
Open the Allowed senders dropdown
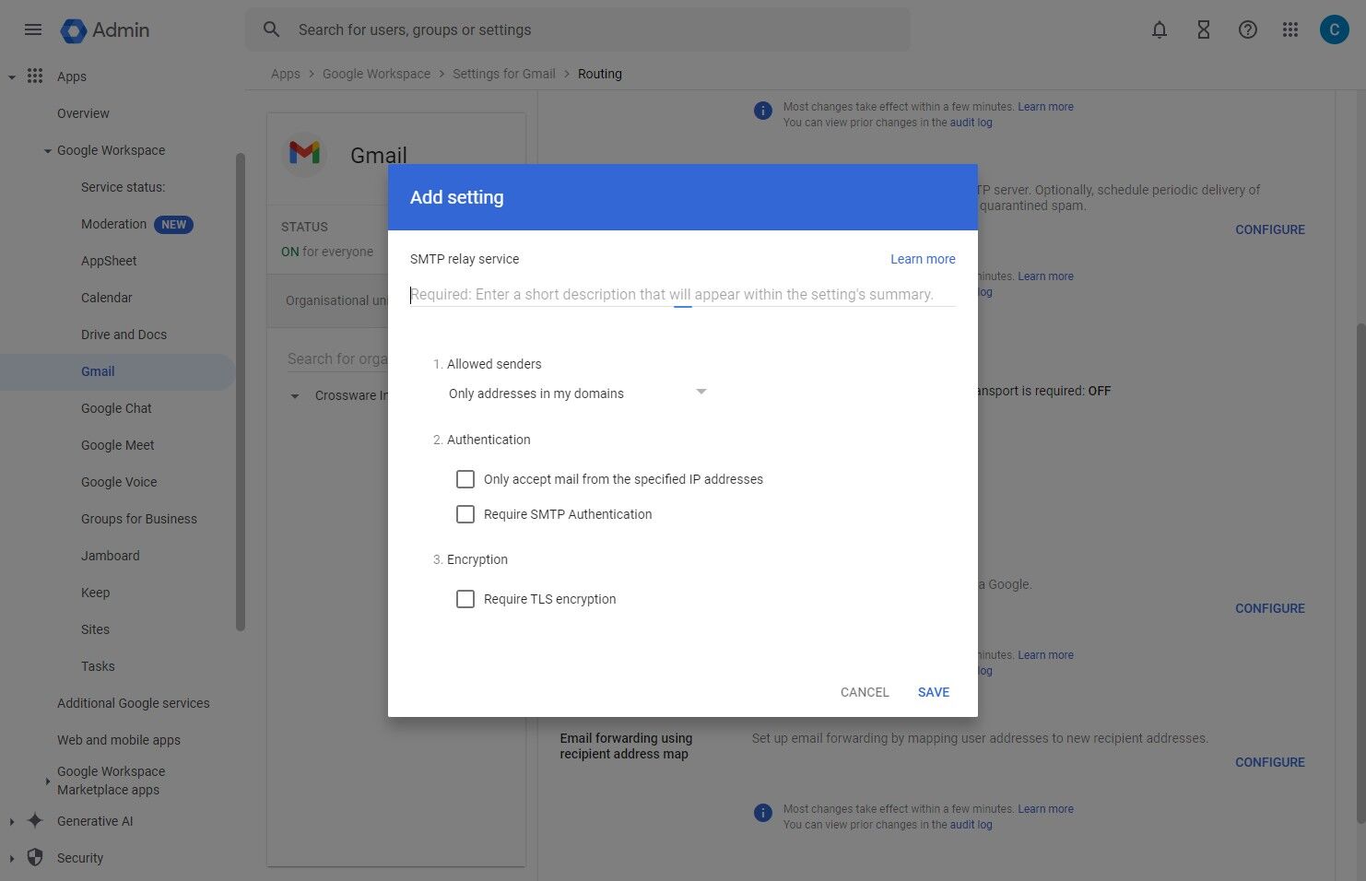[x=577, y=394]
